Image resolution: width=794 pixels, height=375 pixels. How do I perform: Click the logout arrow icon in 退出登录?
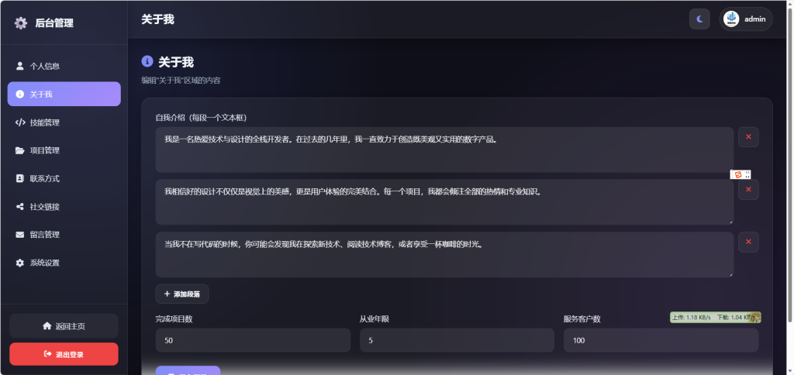coord(48,354)
